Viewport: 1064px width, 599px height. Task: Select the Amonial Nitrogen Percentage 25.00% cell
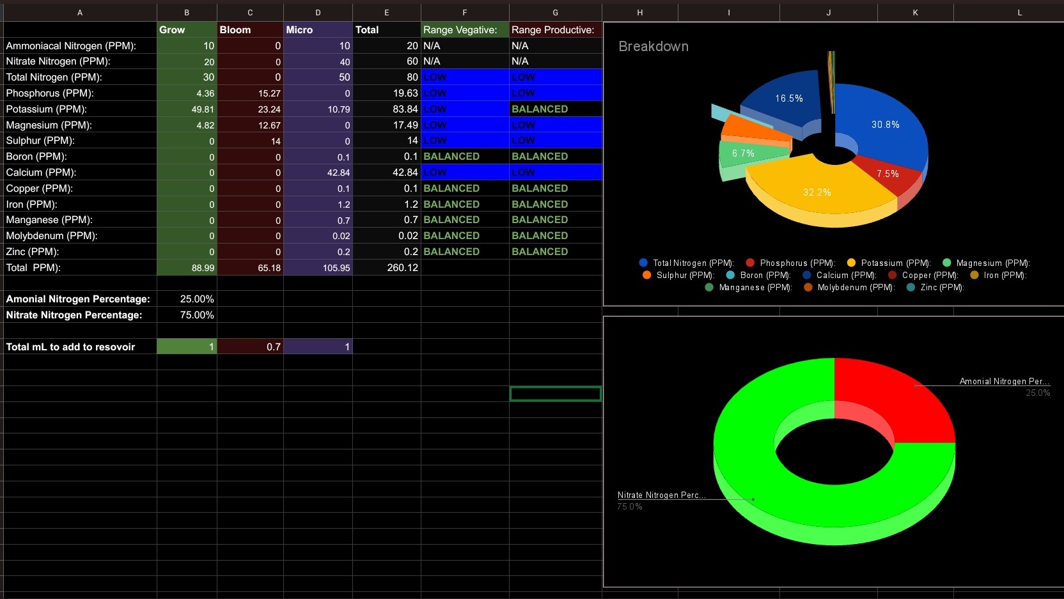(187, 299)
